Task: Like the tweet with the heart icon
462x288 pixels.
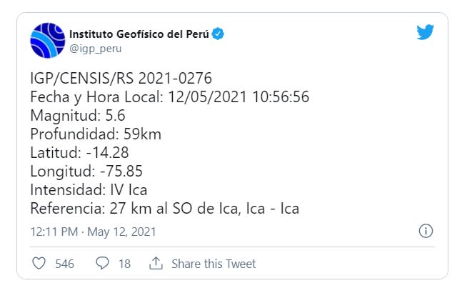Action: tap(40, 264)
